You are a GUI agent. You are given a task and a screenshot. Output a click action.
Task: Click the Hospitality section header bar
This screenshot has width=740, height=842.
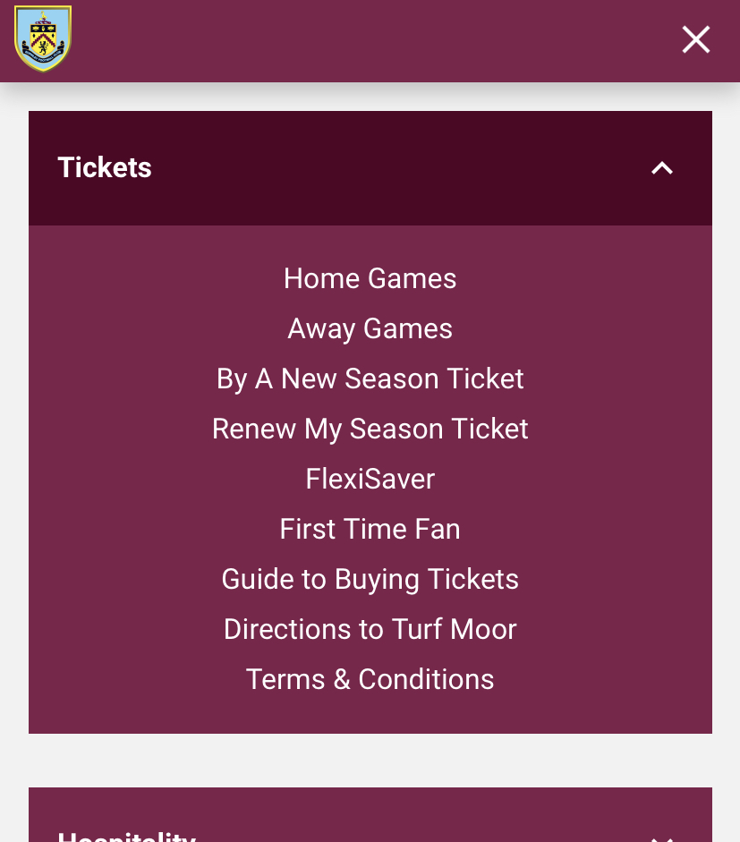pyautogui.click(x=370, y=815)
